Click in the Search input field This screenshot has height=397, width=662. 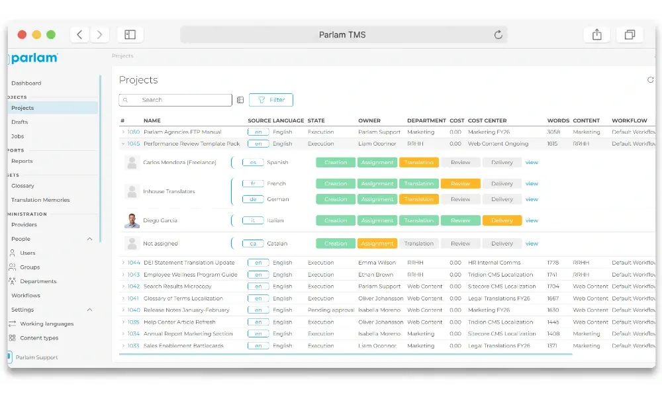pos(175,100)
